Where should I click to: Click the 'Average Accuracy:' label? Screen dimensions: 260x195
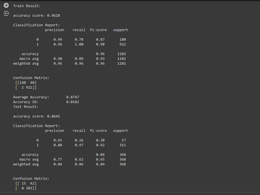(31, 97)
